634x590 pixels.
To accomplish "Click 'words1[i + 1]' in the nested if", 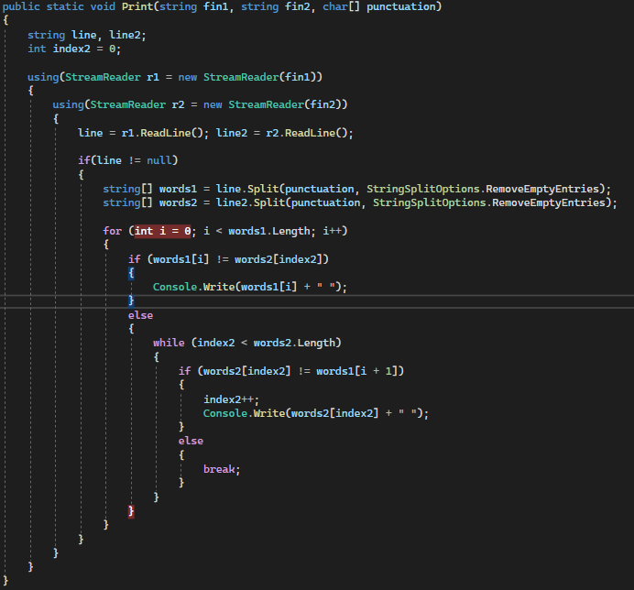I will click(357, 371).
